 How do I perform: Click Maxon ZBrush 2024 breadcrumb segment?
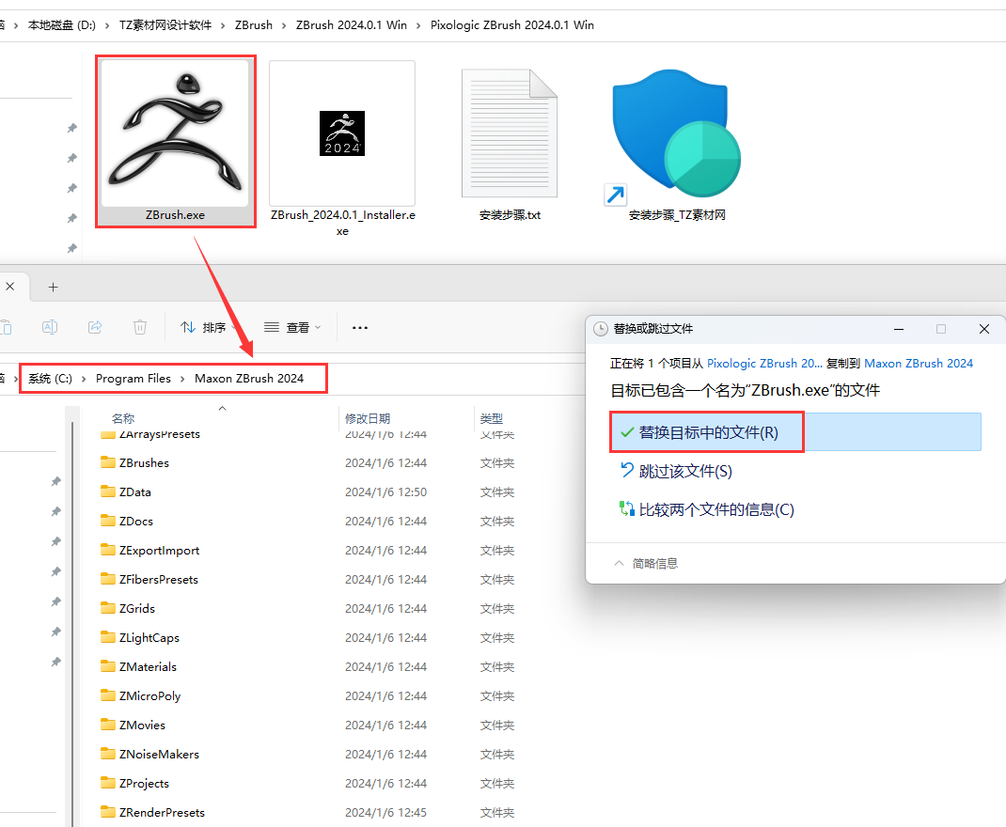(249, 378)
